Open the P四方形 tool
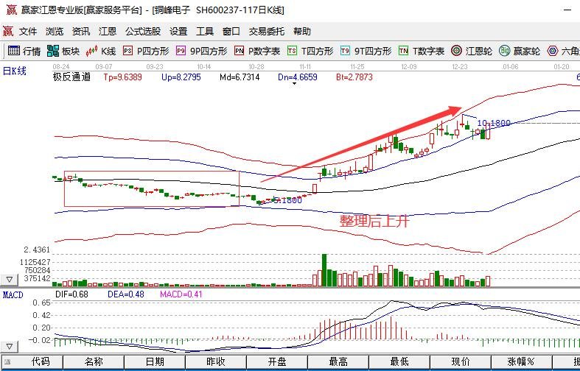Viewport: 580px width, 371px height. (x=146, y=51)
